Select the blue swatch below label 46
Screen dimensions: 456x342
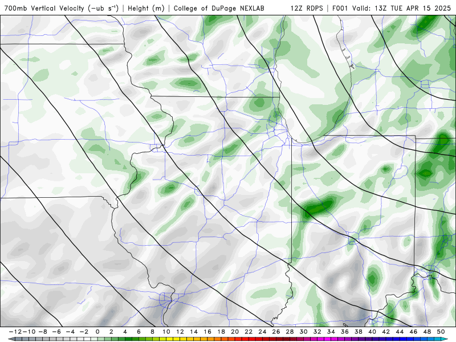tap(417, 339)
